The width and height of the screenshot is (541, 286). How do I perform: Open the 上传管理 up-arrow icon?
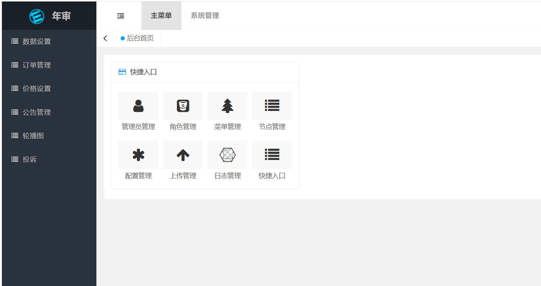(x=183, y=155)
